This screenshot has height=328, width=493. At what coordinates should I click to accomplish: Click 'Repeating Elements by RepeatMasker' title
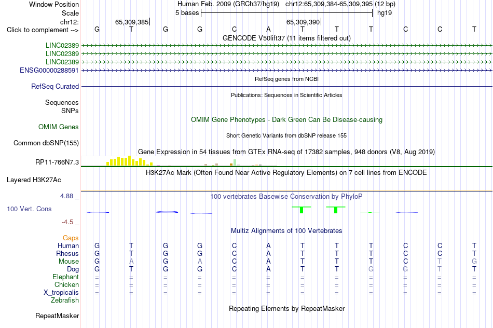point(286,308)
